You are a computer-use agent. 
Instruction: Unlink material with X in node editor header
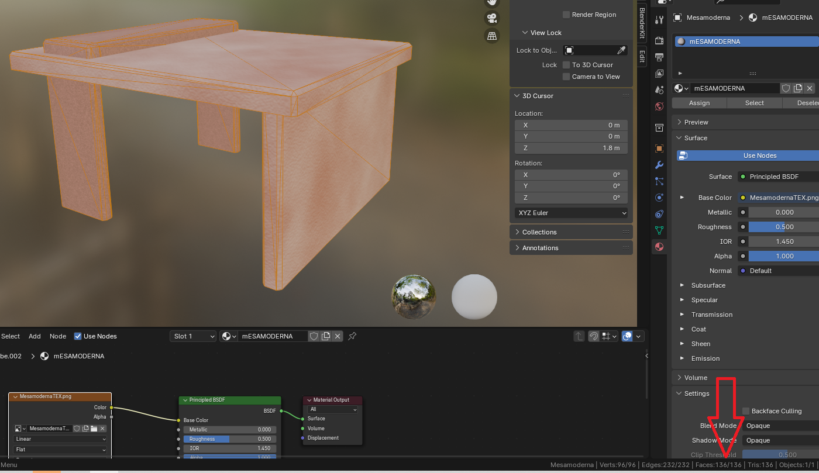338,336
